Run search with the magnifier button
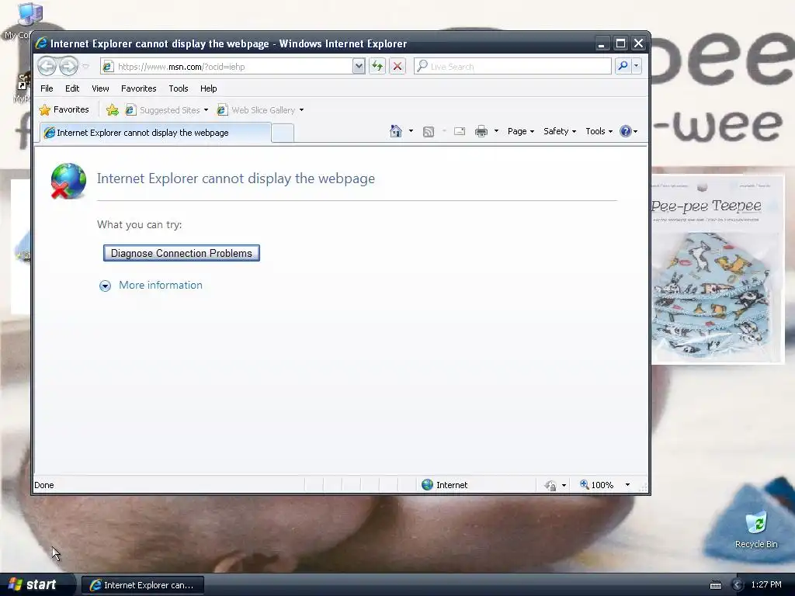 point(623,67)
